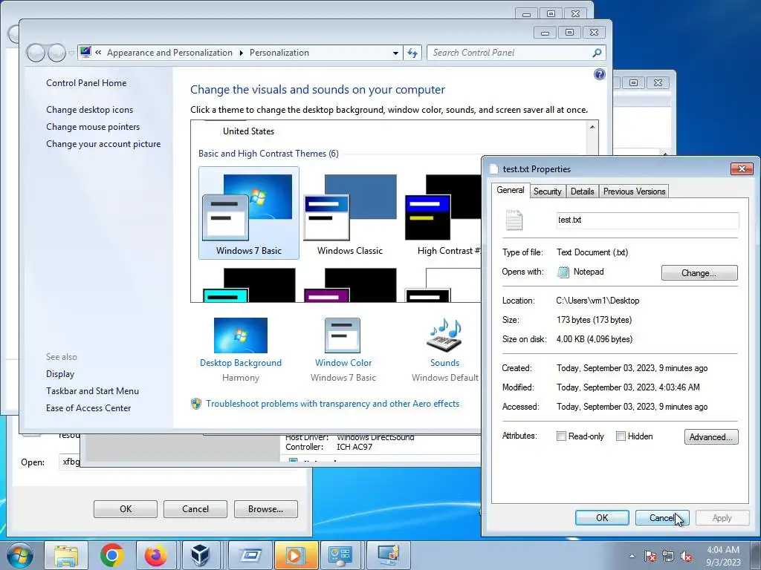Open Windows Explorer from the taskbar
The image size is (761, 570).
tap(66, 555)
